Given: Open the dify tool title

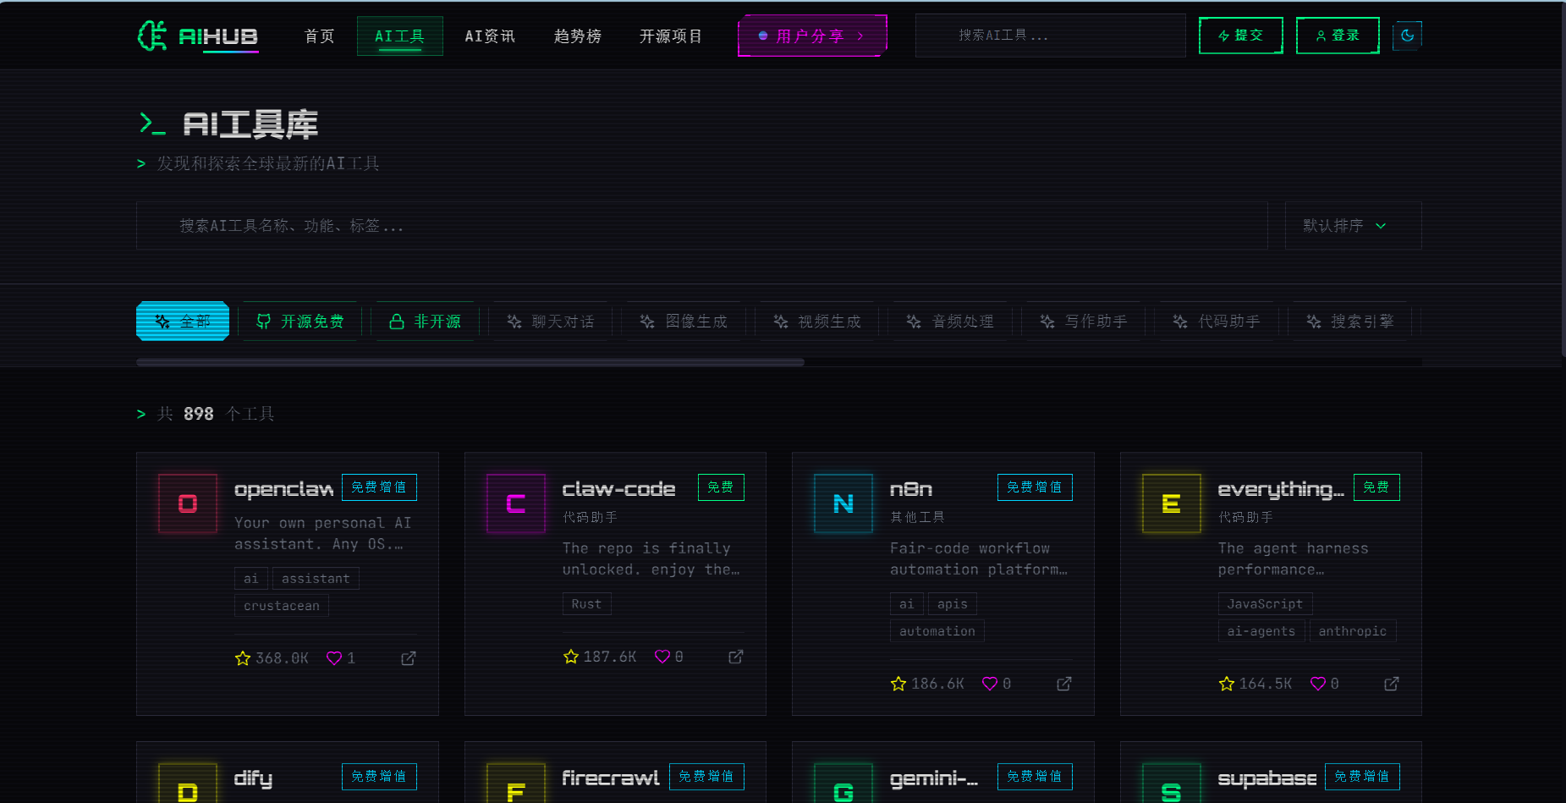Looking at the screenshot, I should [253, 778].
